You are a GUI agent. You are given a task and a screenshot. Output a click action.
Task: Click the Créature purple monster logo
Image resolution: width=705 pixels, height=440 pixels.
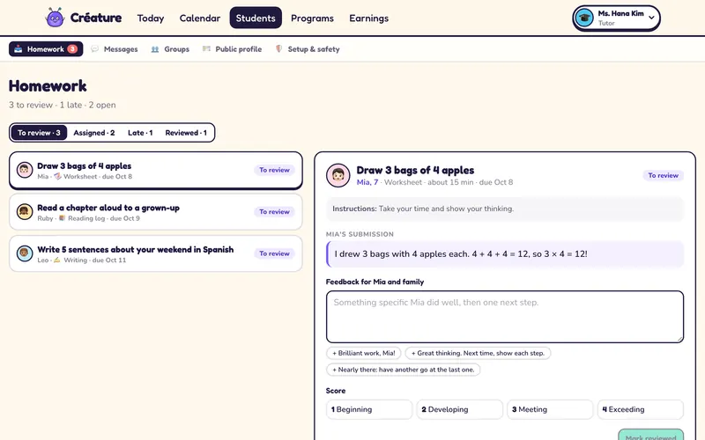tap(56, 18)
